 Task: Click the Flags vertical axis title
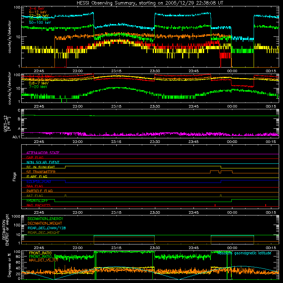click(14, 177)
